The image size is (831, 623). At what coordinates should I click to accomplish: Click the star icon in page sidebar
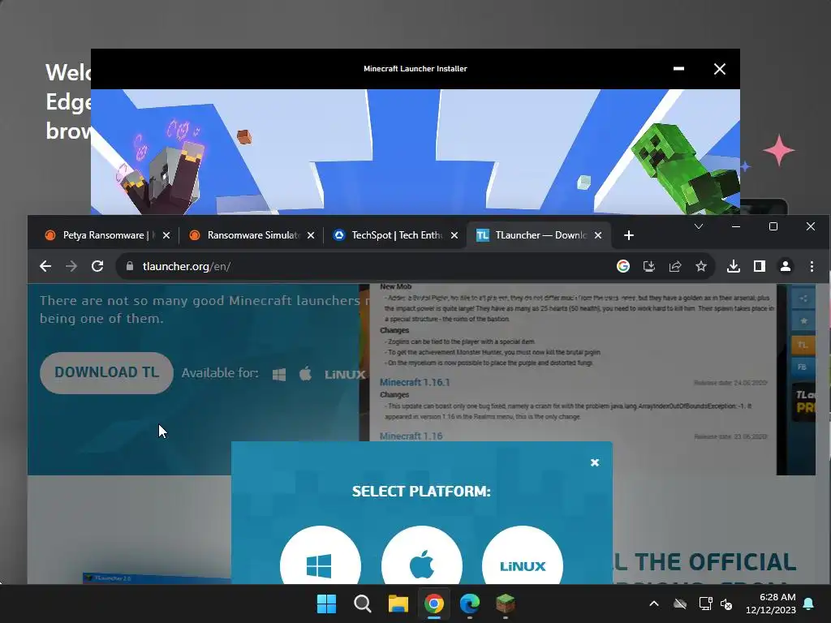(x=803, y=321)
